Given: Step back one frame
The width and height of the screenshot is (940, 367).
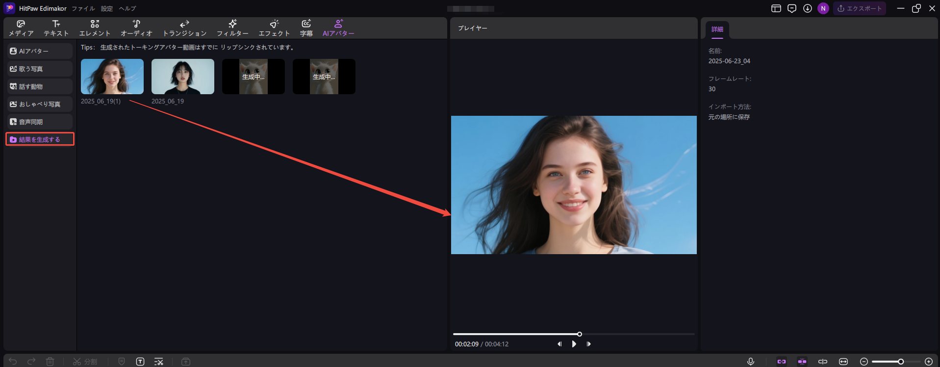Looking at the screenshot, I should pyautogui.click(x=559, y=344).
